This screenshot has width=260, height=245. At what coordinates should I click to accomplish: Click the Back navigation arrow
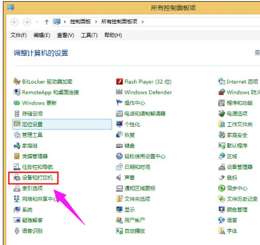15,22
